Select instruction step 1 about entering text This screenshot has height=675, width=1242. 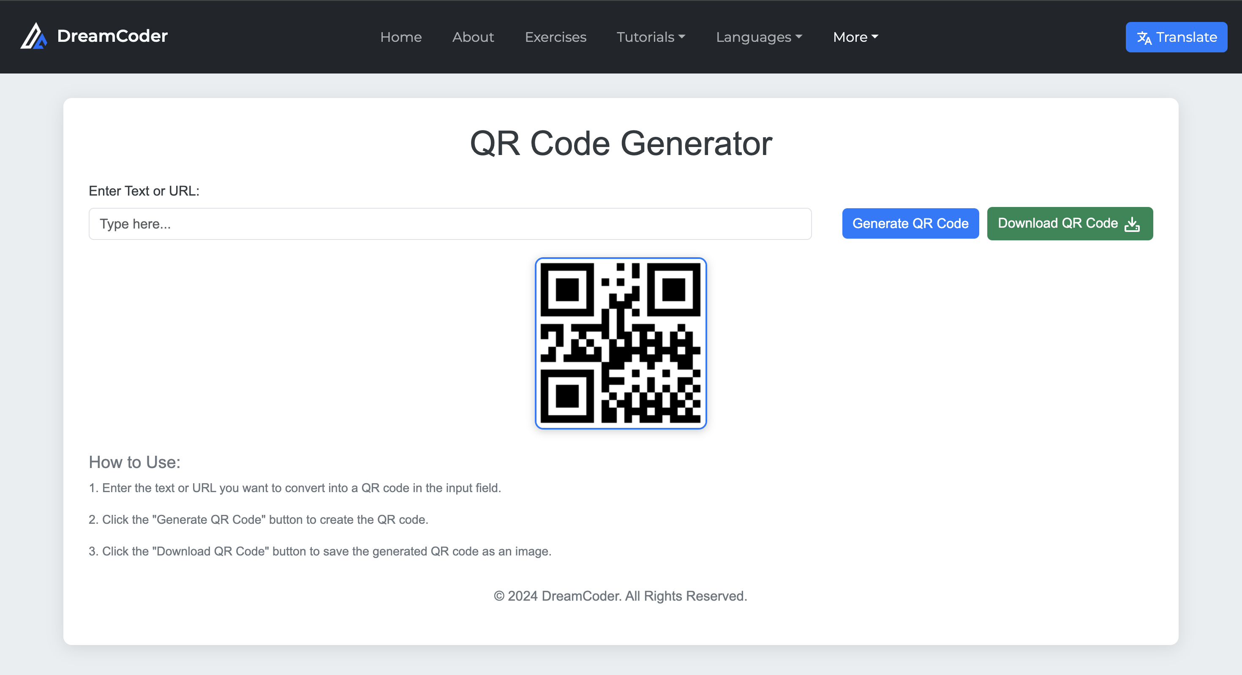[x=294, y=488]
